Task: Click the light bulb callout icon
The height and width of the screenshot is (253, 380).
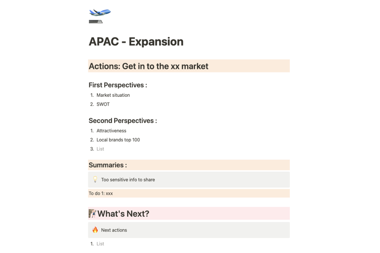Action: [95, 179]
